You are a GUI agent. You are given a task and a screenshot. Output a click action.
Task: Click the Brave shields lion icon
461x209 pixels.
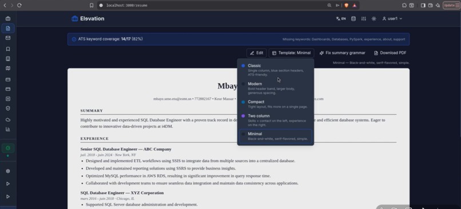tap(347, 5)
